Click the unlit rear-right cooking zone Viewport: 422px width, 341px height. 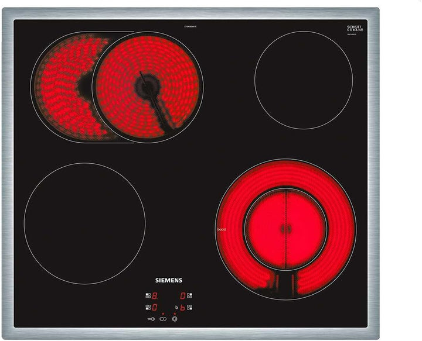[x=303, y=80]
